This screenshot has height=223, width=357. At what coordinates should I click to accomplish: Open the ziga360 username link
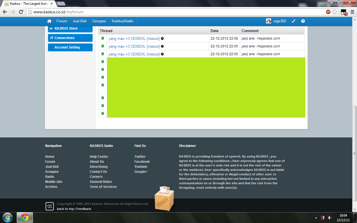tap(279, 21)
